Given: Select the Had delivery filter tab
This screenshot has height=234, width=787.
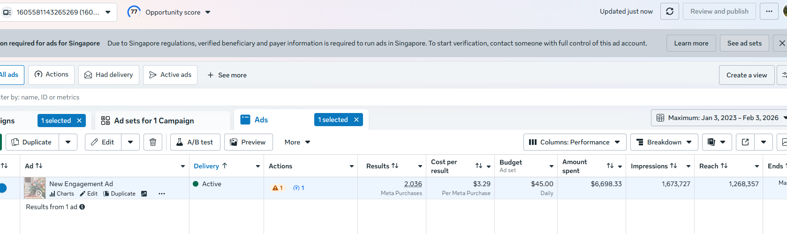Looking at the screenshot, I should pyautogui.click(x=109, y=75).
